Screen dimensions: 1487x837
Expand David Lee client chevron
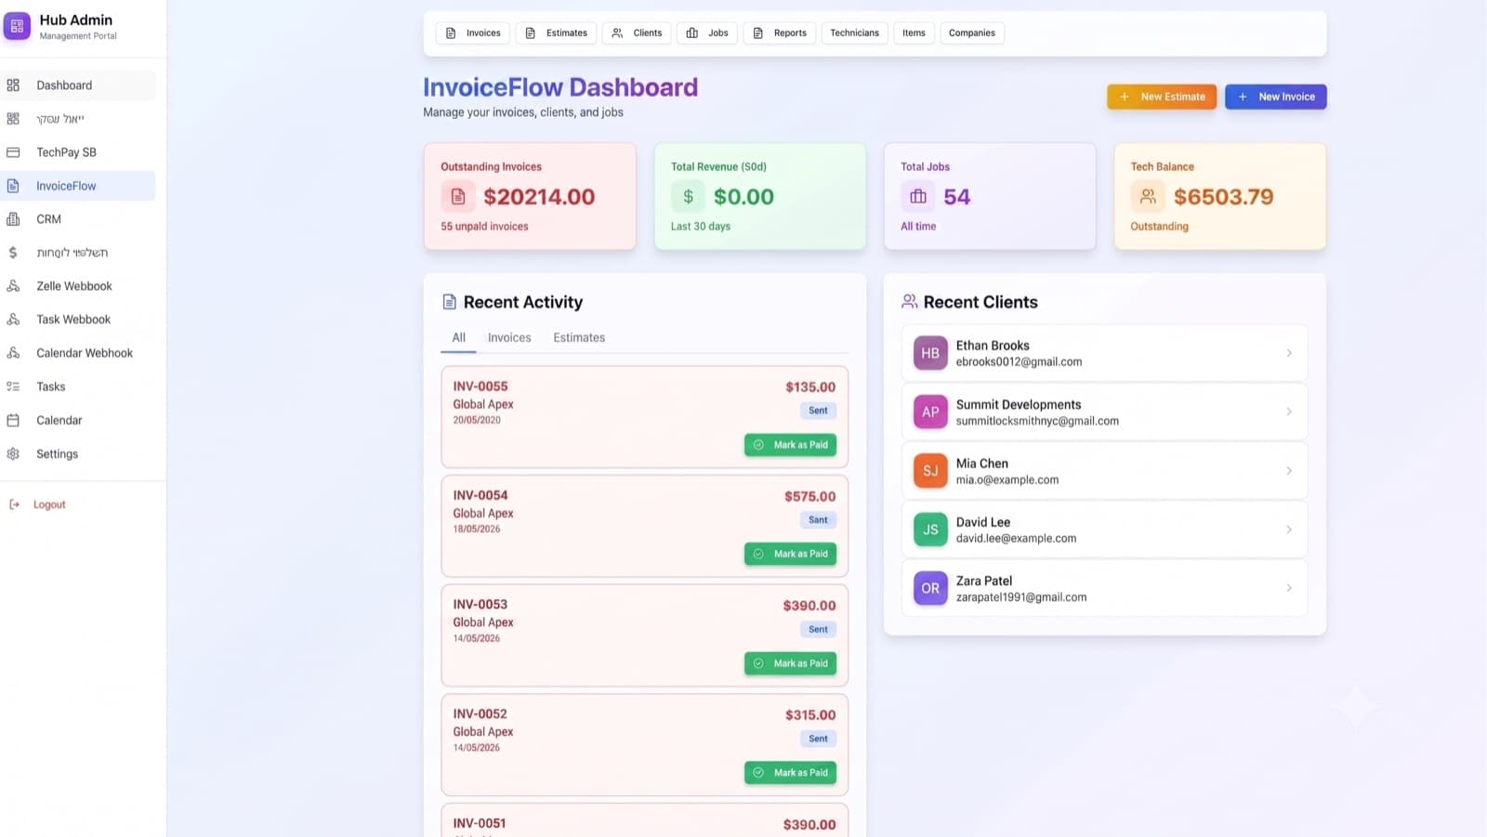pyautogui.click(x=1289, y=530)
